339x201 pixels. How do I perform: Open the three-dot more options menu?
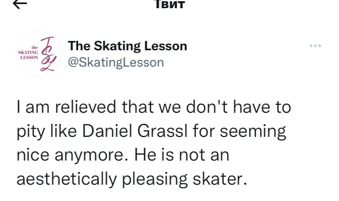pos(315,46)
